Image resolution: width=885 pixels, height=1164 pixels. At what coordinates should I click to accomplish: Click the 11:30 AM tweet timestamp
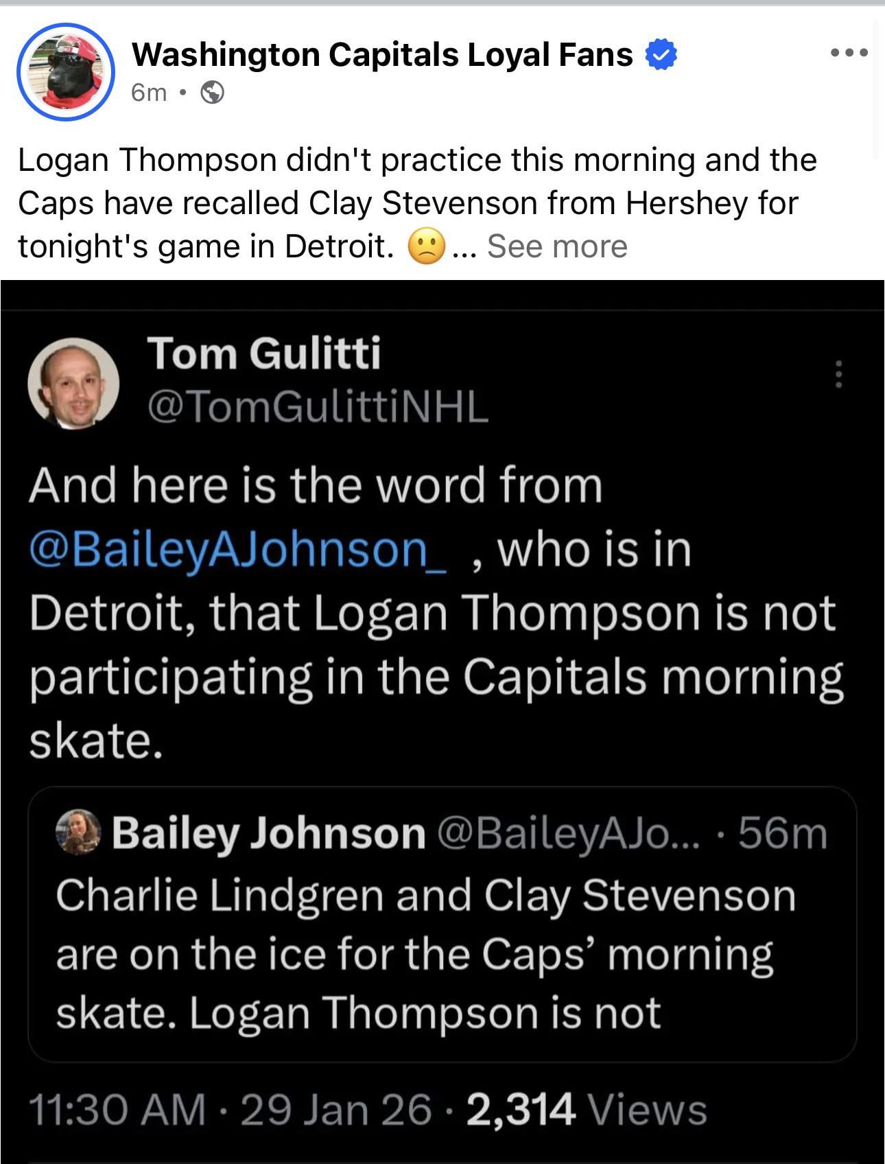(117, 1110)
